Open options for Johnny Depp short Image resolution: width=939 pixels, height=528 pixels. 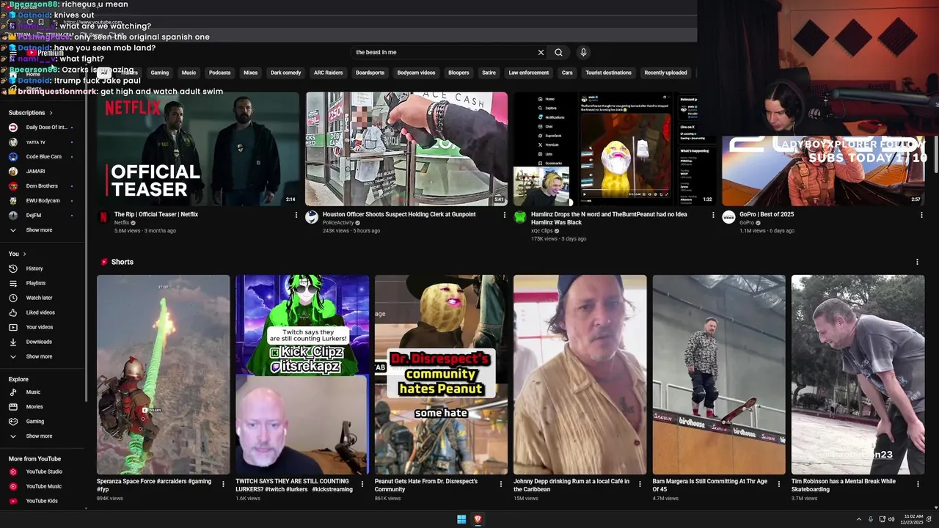click(640, 484)
